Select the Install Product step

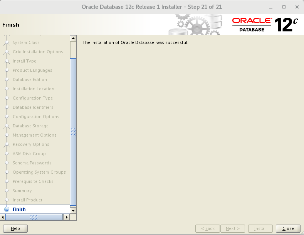tap(27, 200)
